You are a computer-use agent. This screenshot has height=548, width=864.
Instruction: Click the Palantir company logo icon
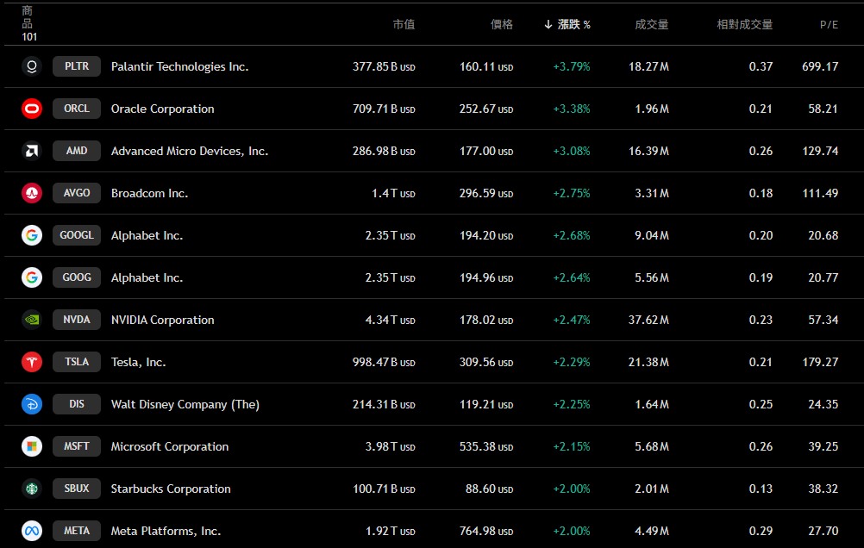click(x=32, y=66)
